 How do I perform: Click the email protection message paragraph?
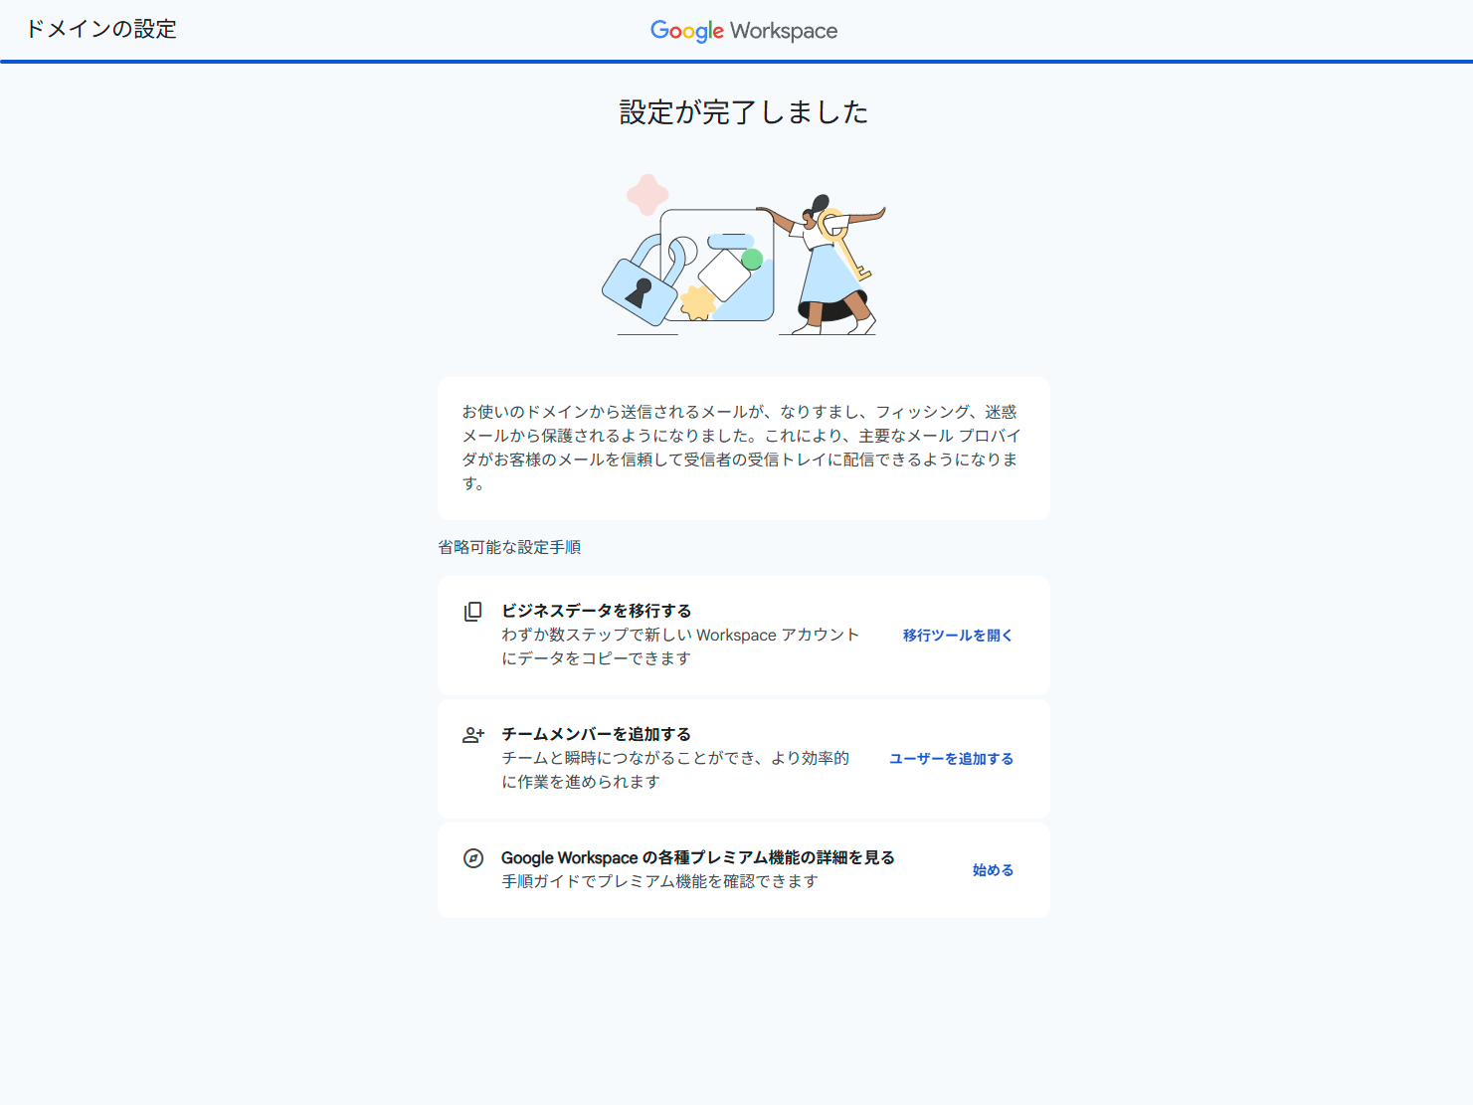pos(742,448)
